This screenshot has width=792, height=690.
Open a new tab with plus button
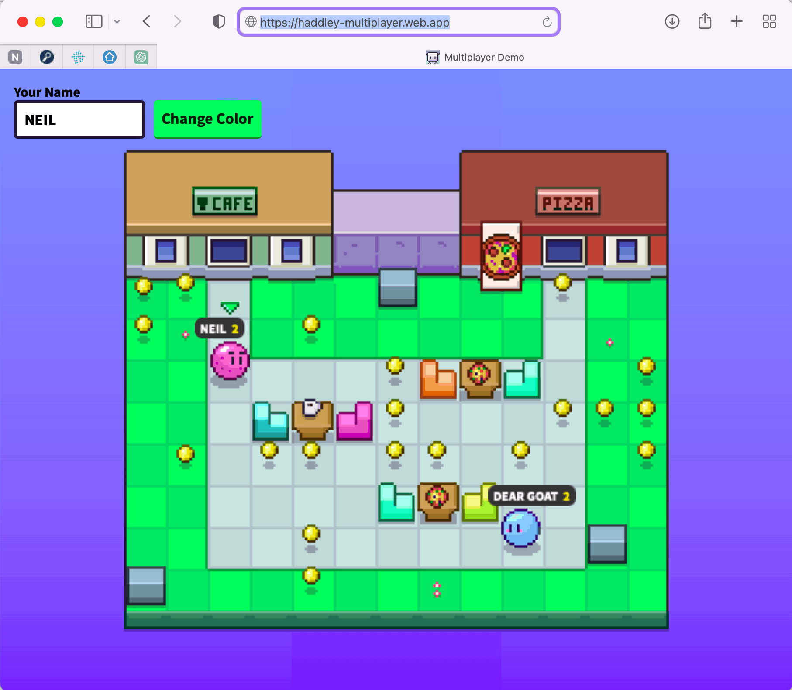tap(737, 21)
